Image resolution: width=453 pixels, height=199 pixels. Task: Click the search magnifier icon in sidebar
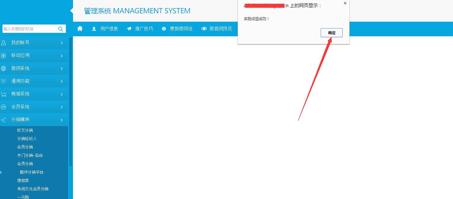click(61, 29)
